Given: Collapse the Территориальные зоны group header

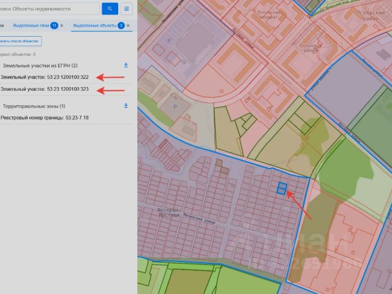Looking at the screenshot, I should (x=34, y=106).
